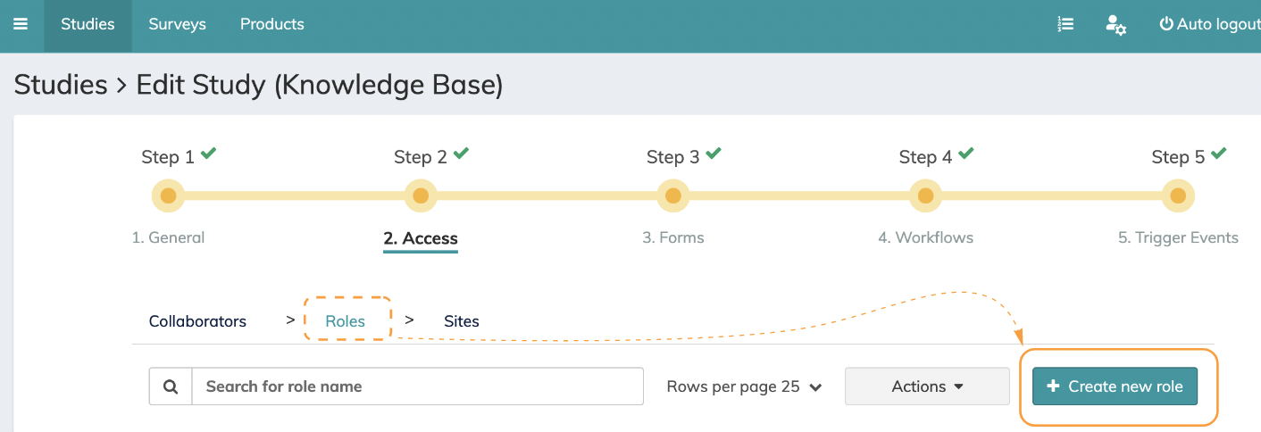Select the Sites tab
The height and width of the screenshot is (432, 1261).
462,321
